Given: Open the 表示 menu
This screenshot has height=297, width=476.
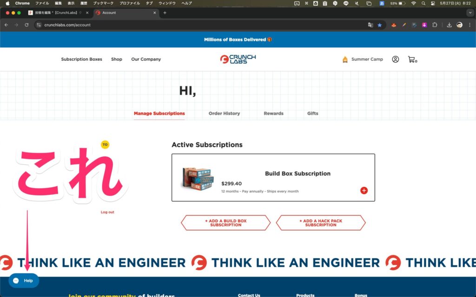Looking at the screenshot, I should [71, 3].
